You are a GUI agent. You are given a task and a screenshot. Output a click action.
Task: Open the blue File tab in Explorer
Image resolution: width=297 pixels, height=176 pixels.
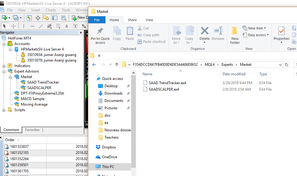coord(97,20)
